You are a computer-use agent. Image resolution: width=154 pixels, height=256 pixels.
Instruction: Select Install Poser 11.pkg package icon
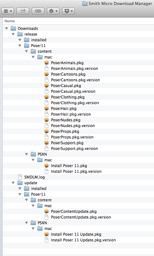pos(47,166)
